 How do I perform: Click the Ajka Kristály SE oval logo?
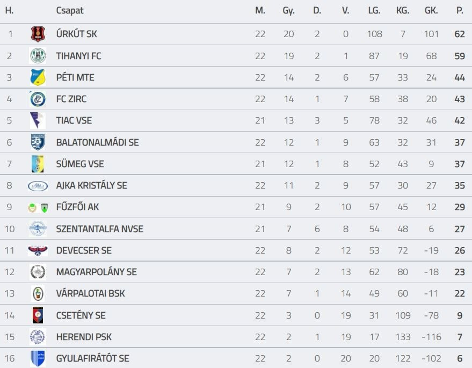[x=38, y=186]
